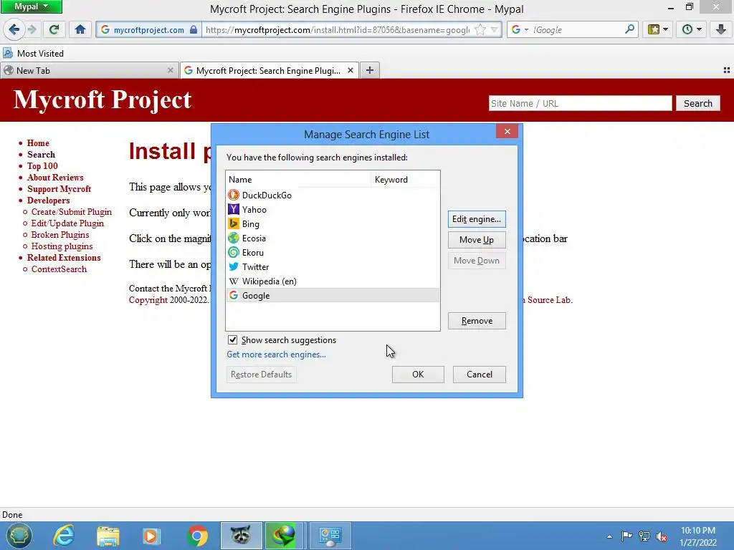
Task: Open the home page icon
Action: pyautogui.click(x=80, y=30)
